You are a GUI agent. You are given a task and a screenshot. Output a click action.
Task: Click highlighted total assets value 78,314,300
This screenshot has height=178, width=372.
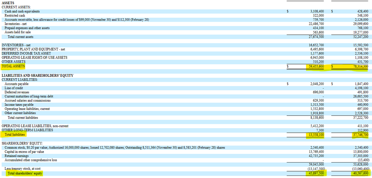point(361,66)
